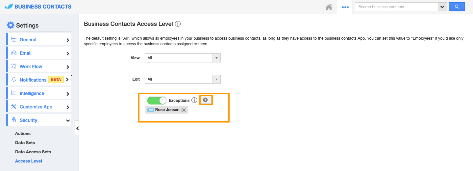This screenshot has width=473, height=171.
Task: Expand search options dropdown arrow
Action: point(442,7)
